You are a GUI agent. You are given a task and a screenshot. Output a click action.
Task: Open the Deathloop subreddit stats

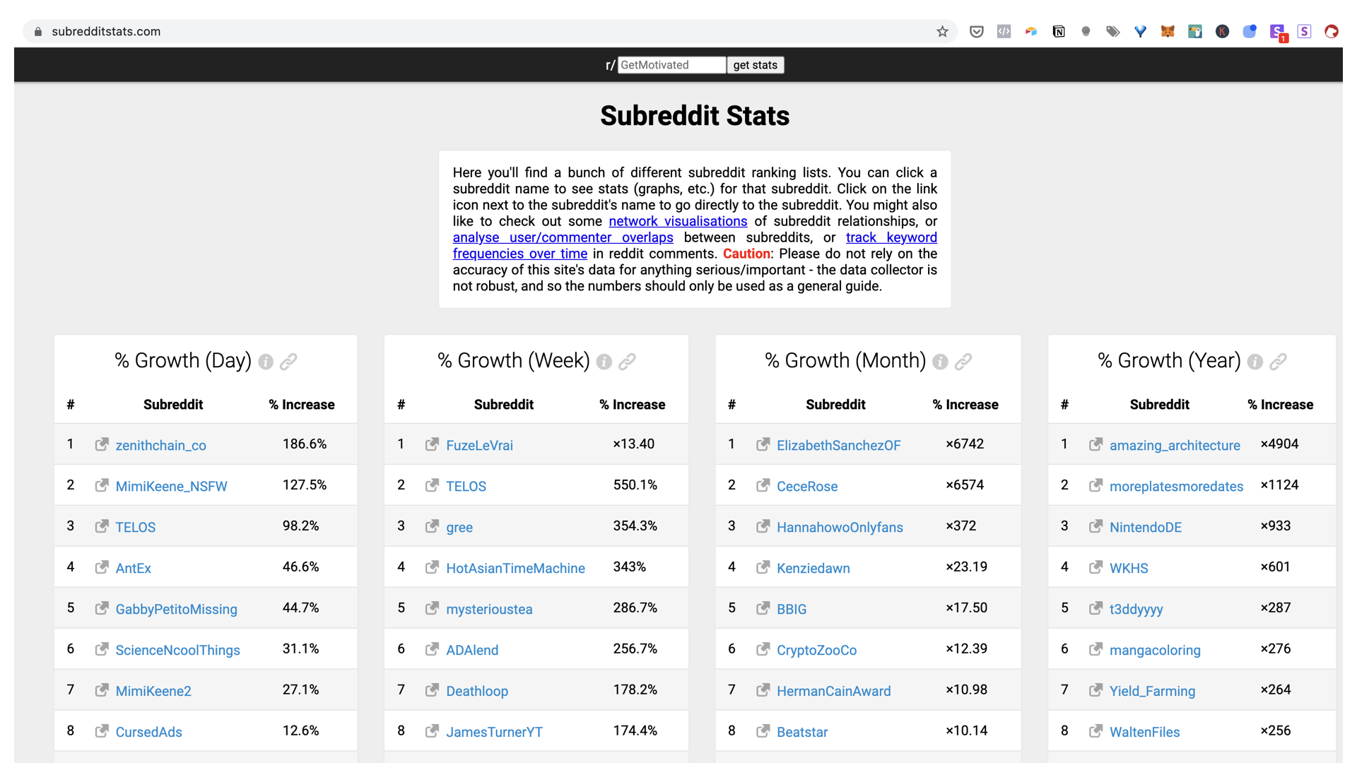477,691
